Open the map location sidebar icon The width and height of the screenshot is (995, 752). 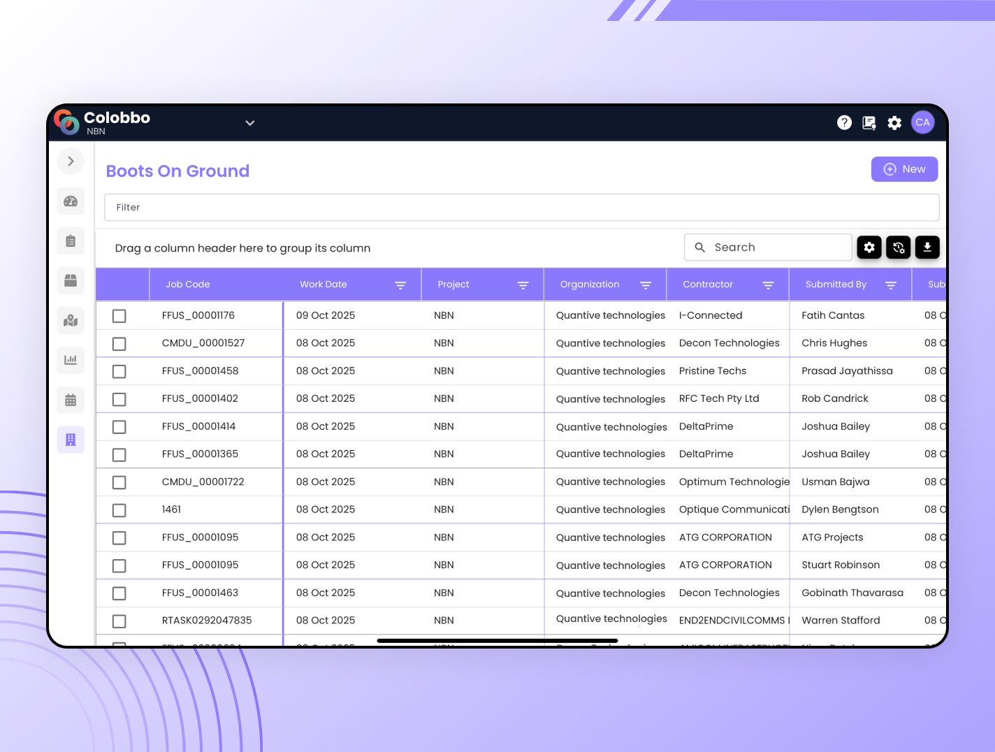[71, 321]
